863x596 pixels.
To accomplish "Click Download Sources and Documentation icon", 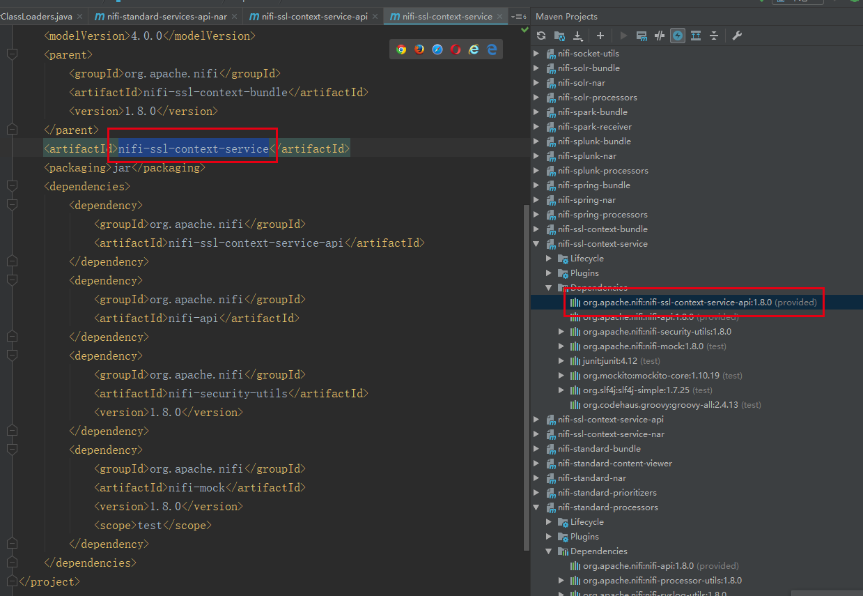I will click(x=577, y=36).
